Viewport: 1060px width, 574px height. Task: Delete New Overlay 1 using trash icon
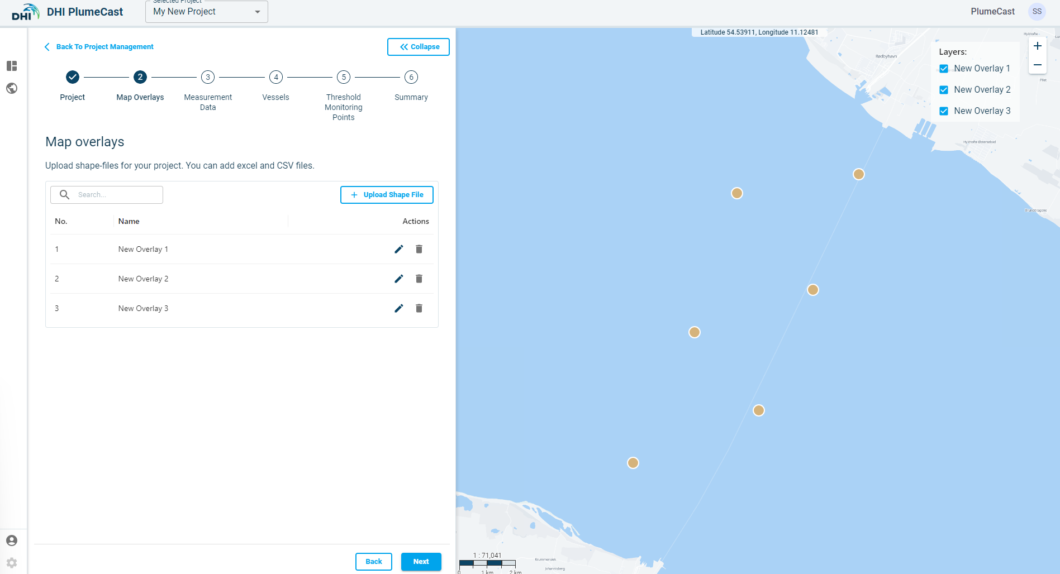coord(419,249)
